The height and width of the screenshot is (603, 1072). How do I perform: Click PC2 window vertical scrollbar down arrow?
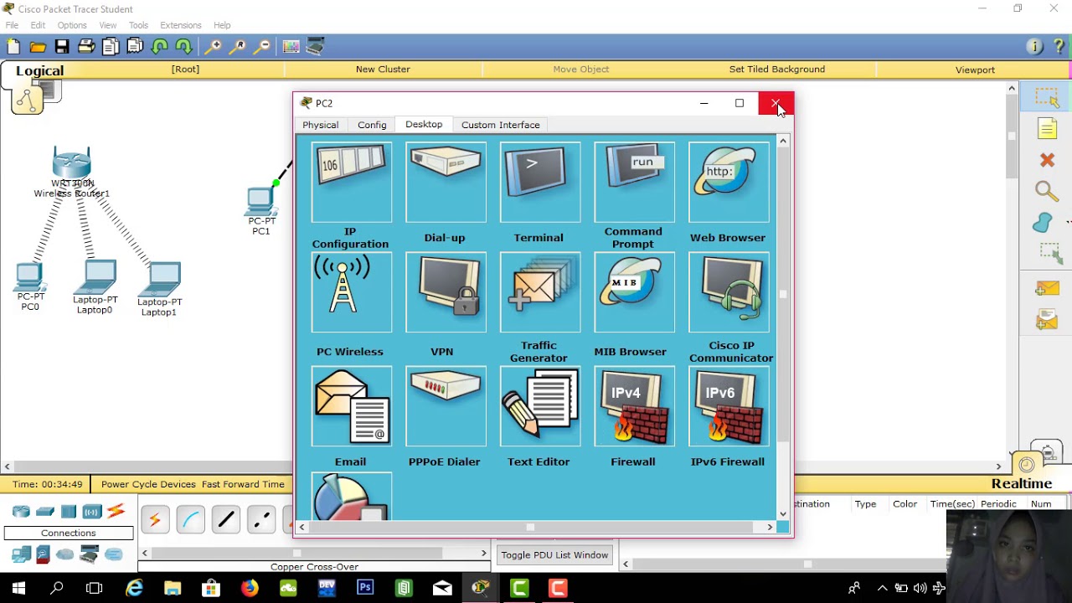pyautogui.click(x=783, y=513)
